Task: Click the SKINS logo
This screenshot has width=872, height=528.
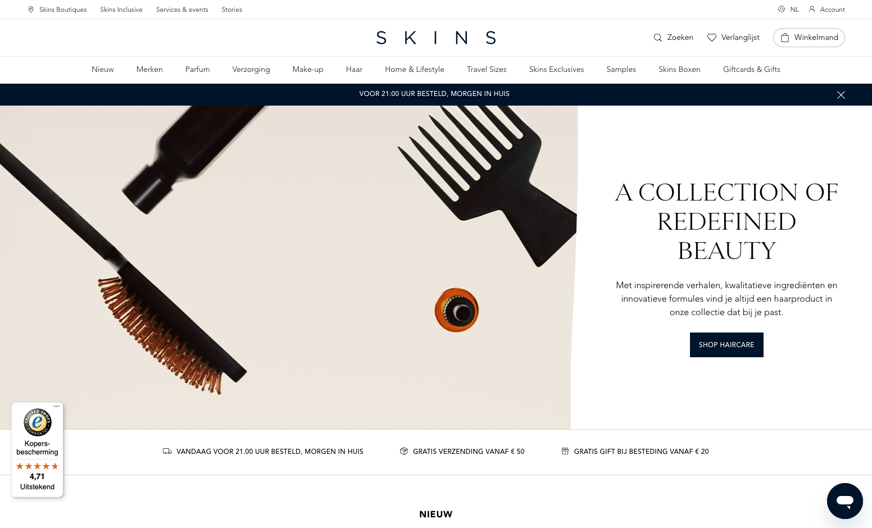Action: [x=436, y=38]
